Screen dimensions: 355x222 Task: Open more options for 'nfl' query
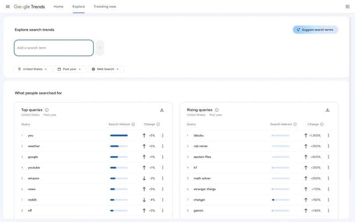click(x=162, y=210)
